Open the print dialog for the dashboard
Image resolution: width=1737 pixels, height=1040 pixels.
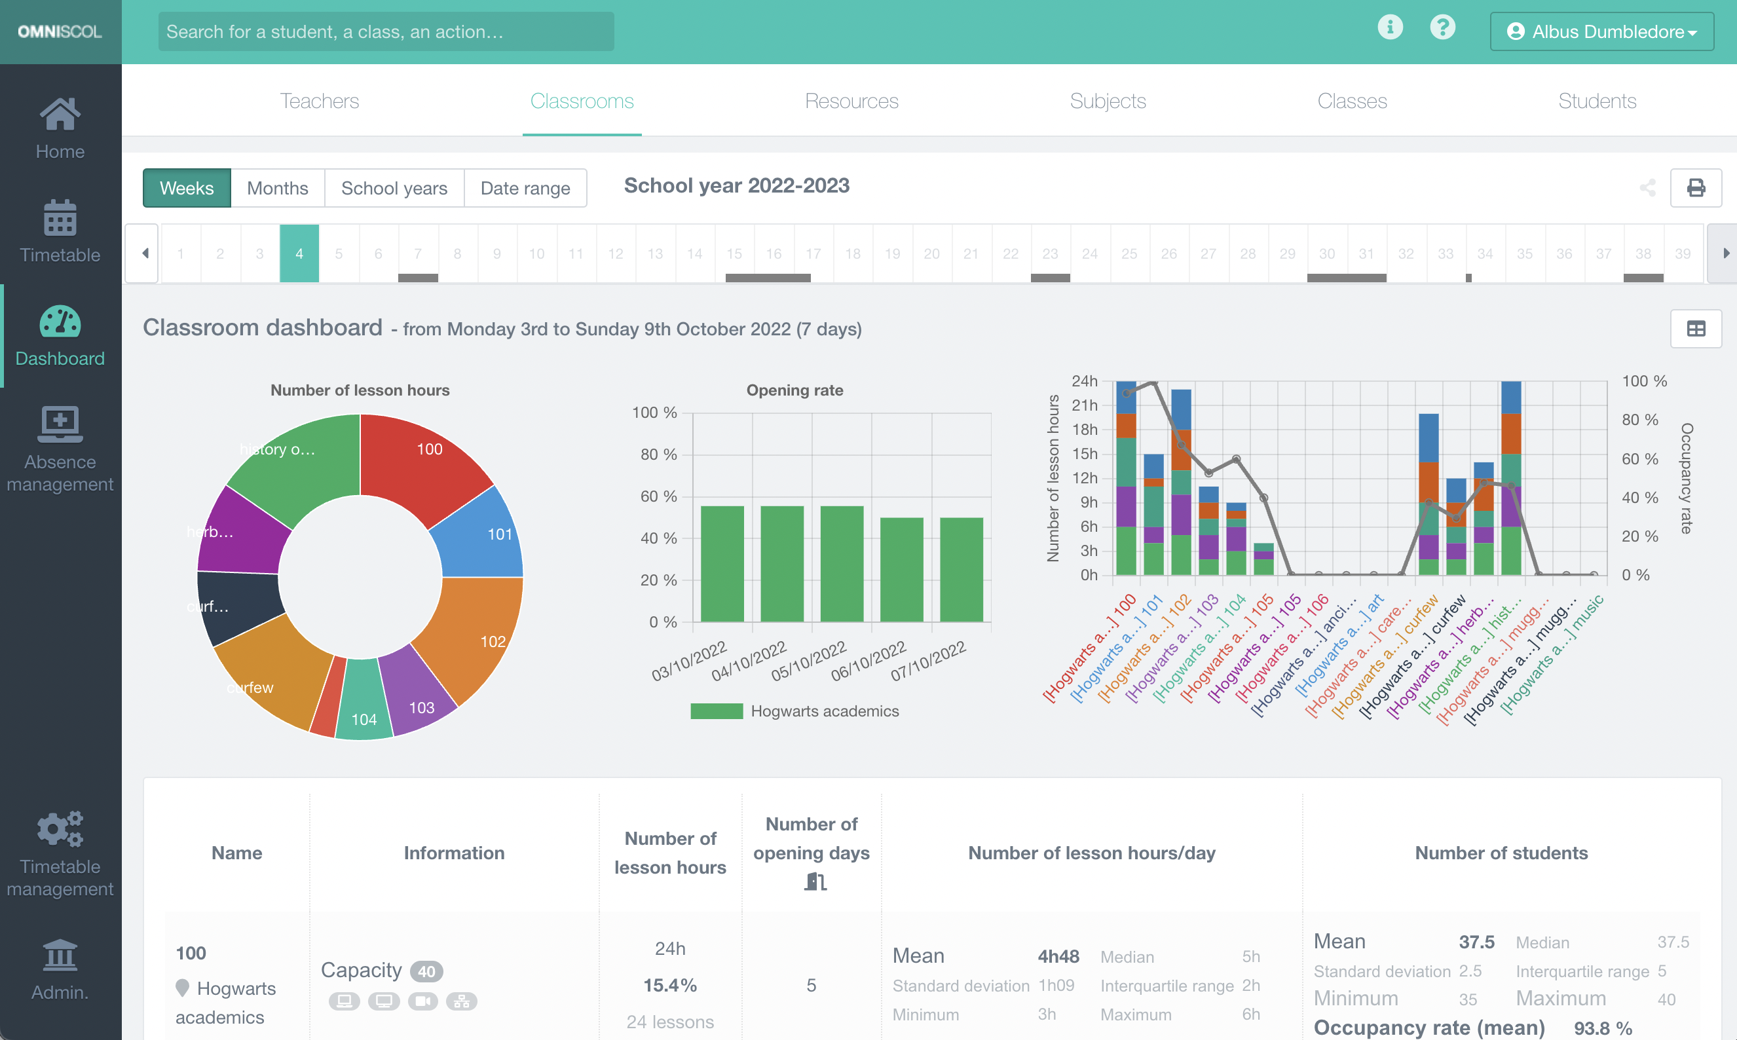pyautogui.click(x=1696, y=187)
